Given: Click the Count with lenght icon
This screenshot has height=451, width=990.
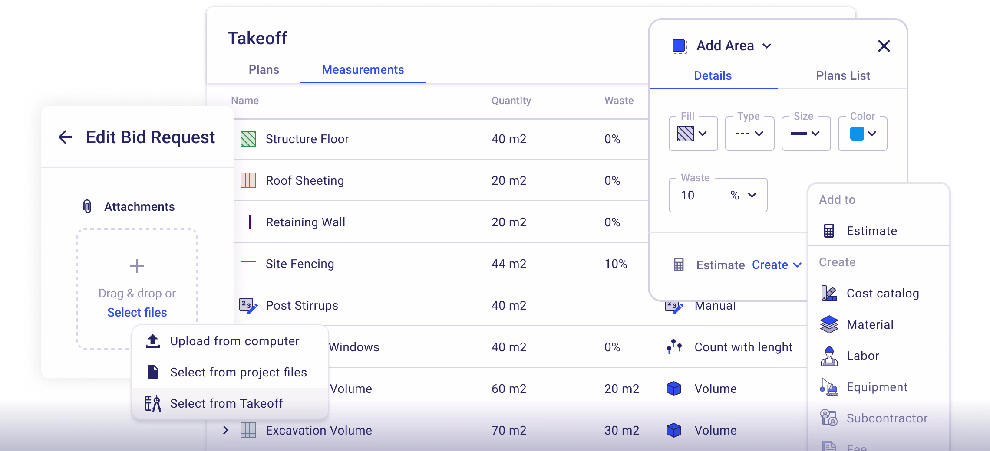Looking at the screenshot, I should (674, 346).
